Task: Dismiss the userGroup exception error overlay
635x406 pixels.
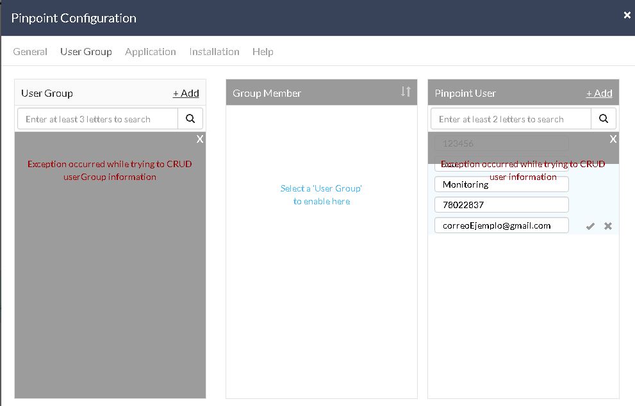Action: click(x=200, y=139)
